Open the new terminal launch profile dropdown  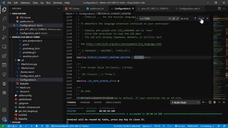[206, 102]
